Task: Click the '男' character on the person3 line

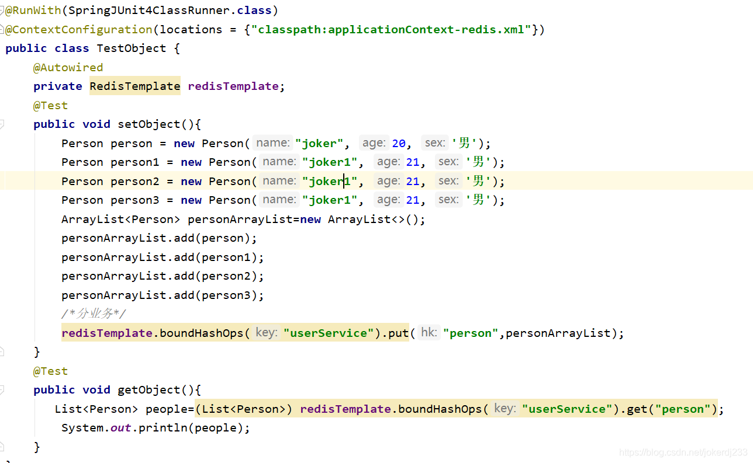Action: click(478, 200)
